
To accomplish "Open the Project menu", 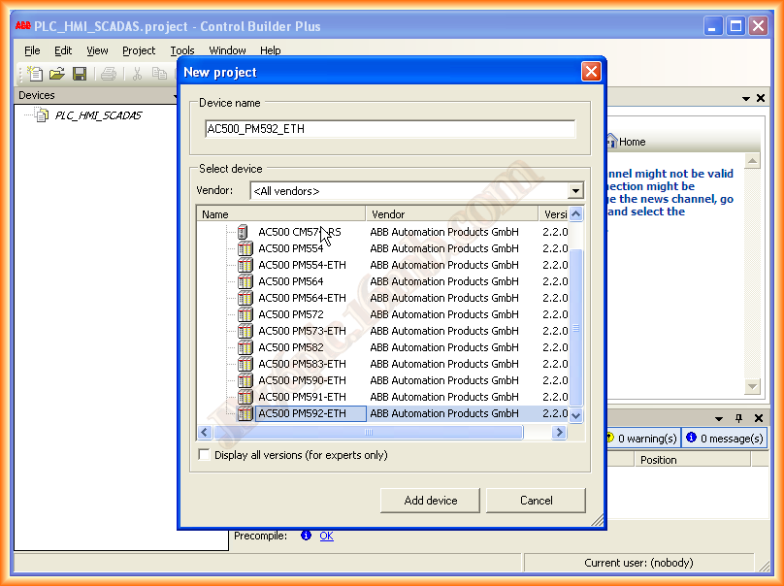I will (139, 50).
